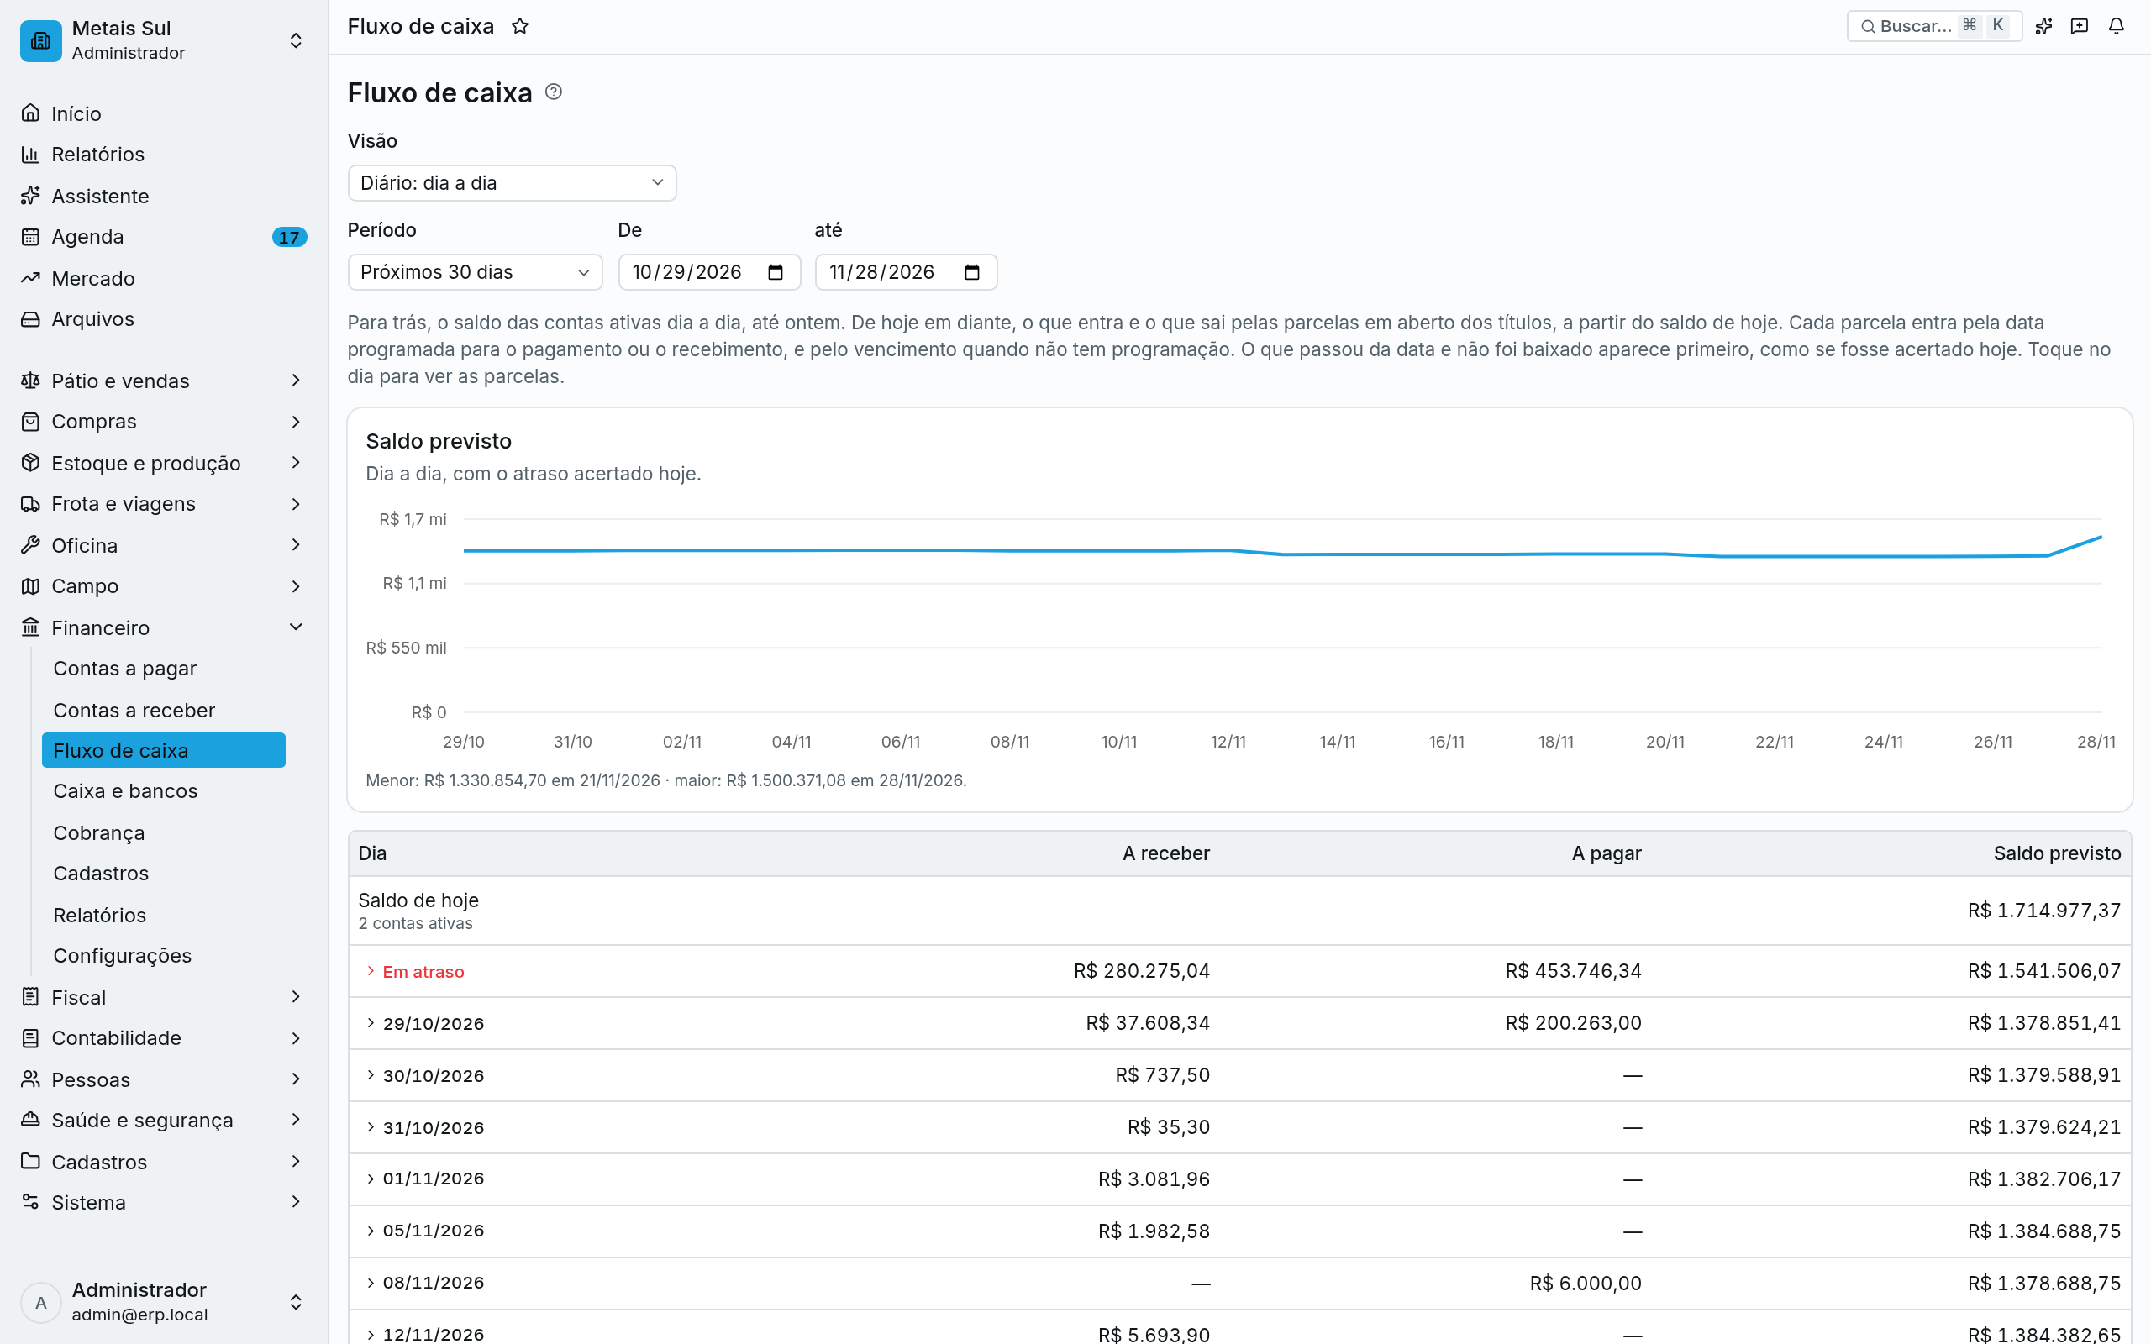Image resolution: width=2151 pixels, height=1344 pixels.
Task: Collapse the Financeiro section
Action: 165,627
